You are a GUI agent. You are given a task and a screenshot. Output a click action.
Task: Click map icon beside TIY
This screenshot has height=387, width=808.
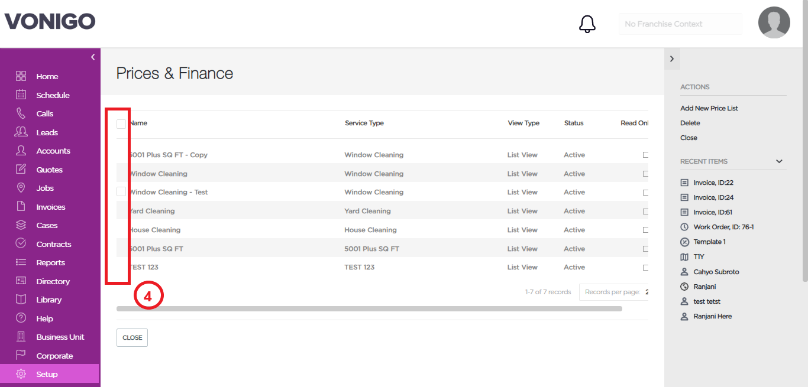click(x=684, y=256)
